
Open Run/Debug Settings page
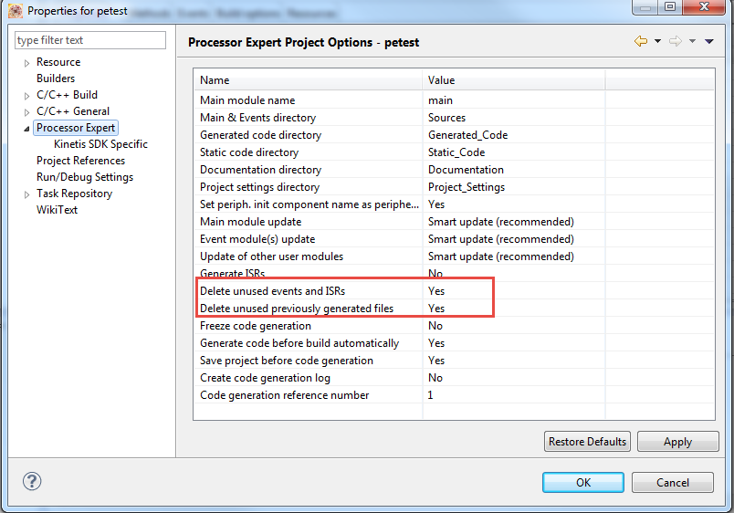click(84, 177)
